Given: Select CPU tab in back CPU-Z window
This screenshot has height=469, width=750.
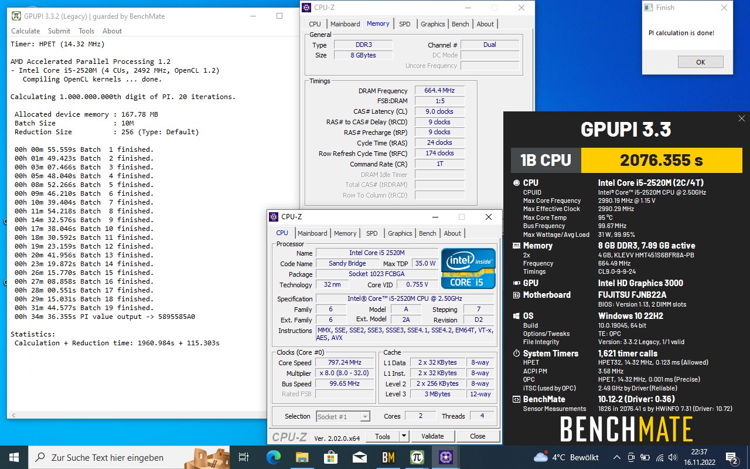Looking at the screenshot, I should pos(315,24).
